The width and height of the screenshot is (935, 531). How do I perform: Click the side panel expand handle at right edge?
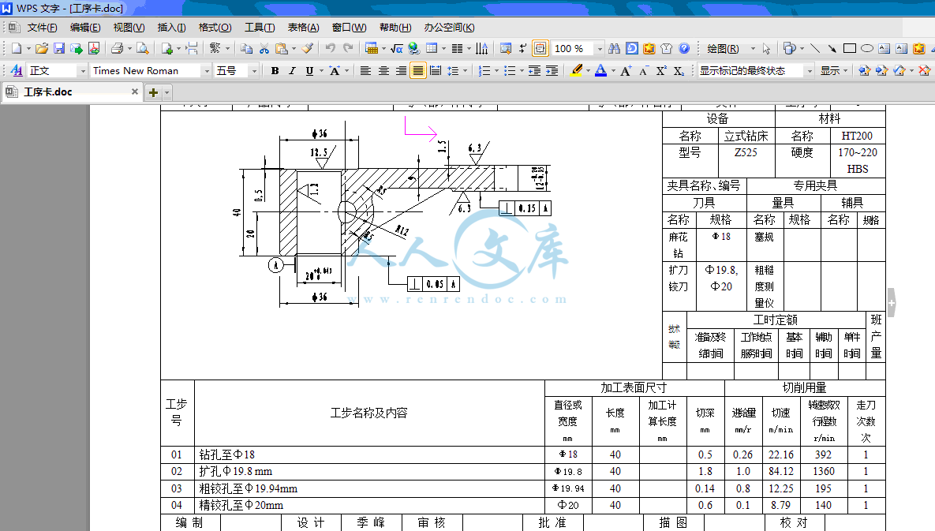891,303
